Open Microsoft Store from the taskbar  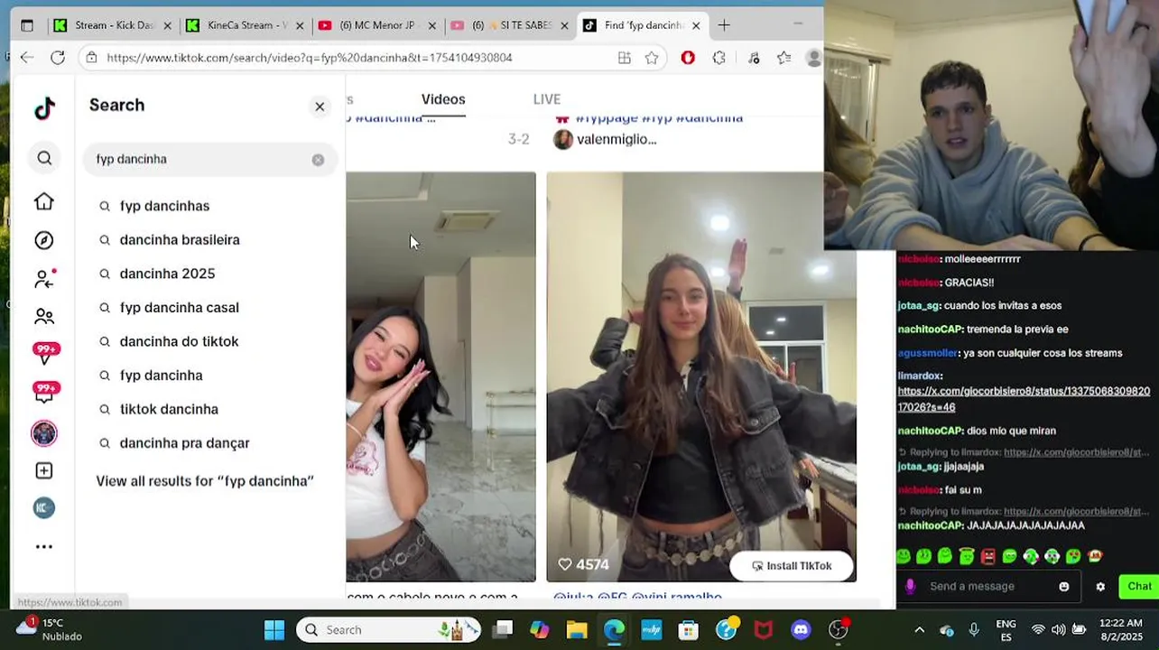689,630
